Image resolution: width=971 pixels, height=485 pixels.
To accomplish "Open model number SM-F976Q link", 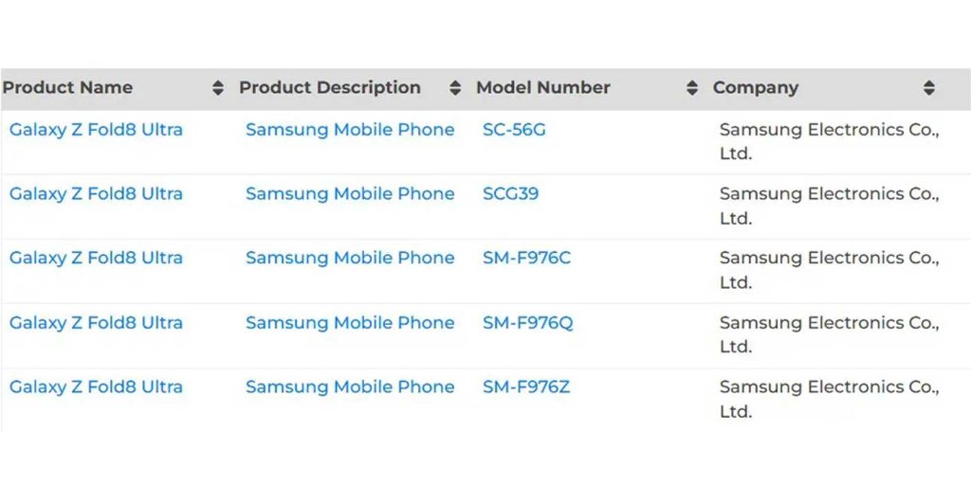I will [527, 323].
